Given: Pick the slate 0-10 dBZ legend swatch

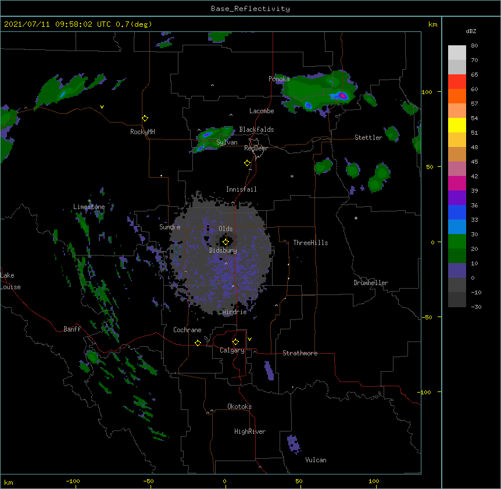Looking at the screenshot, I should click(x=457, y=271).
